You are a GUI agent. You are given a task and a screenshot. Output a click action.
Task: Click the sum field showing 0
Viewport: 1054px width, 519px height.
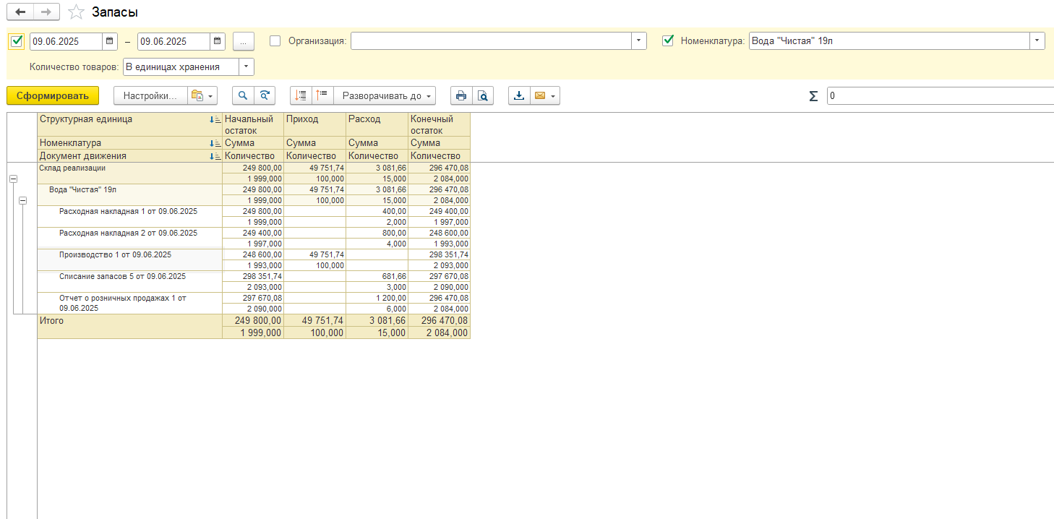point(940,95)
